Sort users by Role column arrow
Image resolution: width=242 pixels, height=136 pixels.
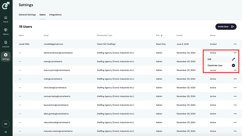[x=161, y=35]
